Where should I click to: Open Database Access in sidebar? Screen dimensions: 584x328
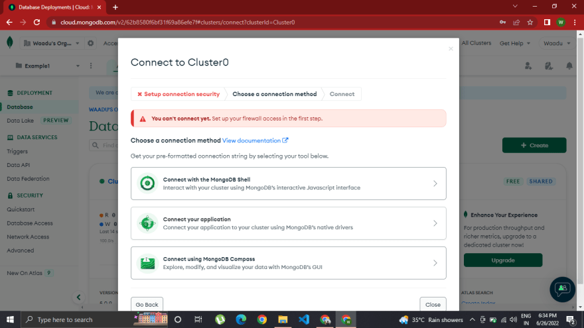[30, 223]
